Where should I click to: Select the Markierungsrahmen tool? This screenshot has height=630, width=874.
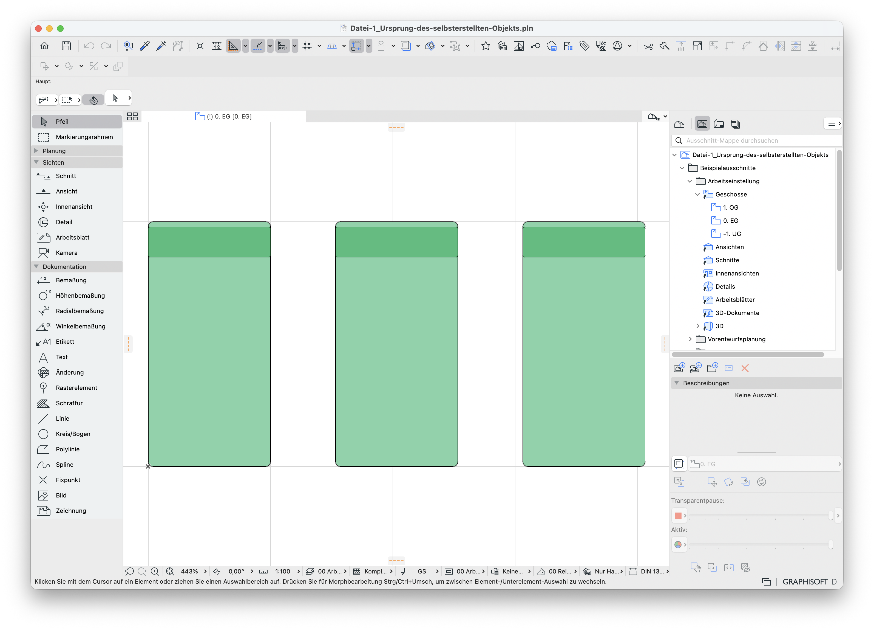77,137
